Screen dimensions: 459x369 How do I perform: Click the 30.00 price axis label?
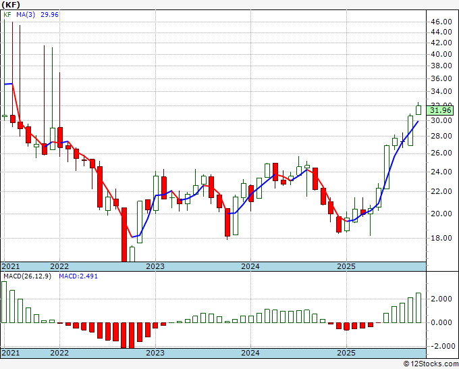[441, 120]
